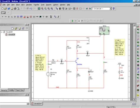Click the New file icon in main toolbar

(x=3, y=9)
